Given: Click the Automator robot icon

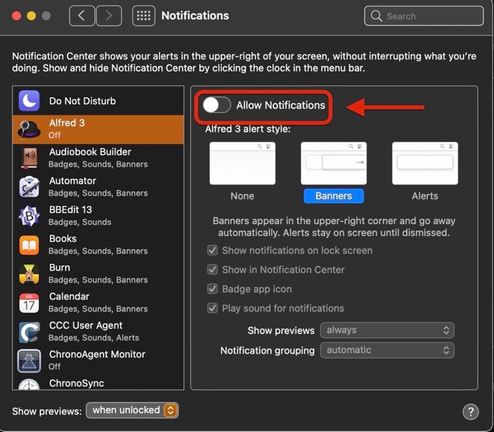Looking at the screenshot, I should 29,187.
